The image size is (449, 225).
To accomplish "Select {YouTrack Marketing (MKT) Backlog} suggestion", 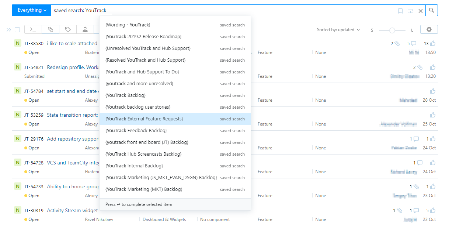I will pyautogui.click(x=175, y=189).
